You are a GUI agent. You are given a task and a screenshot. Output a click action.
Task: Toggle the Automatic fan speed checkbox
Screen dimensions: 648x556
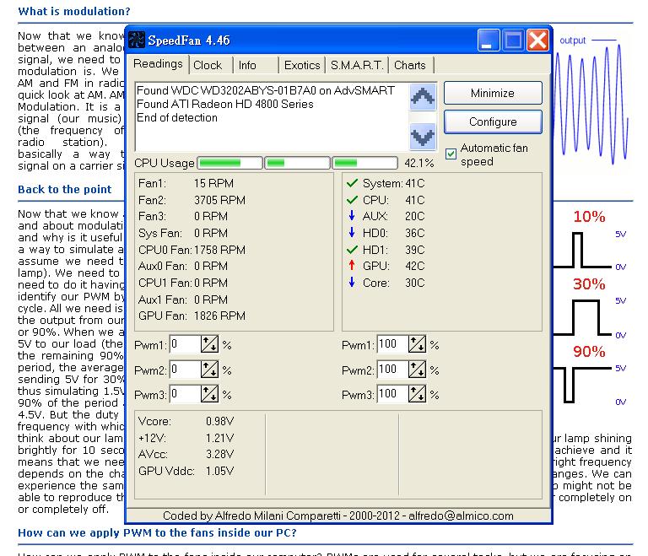(x=451, y=154)
